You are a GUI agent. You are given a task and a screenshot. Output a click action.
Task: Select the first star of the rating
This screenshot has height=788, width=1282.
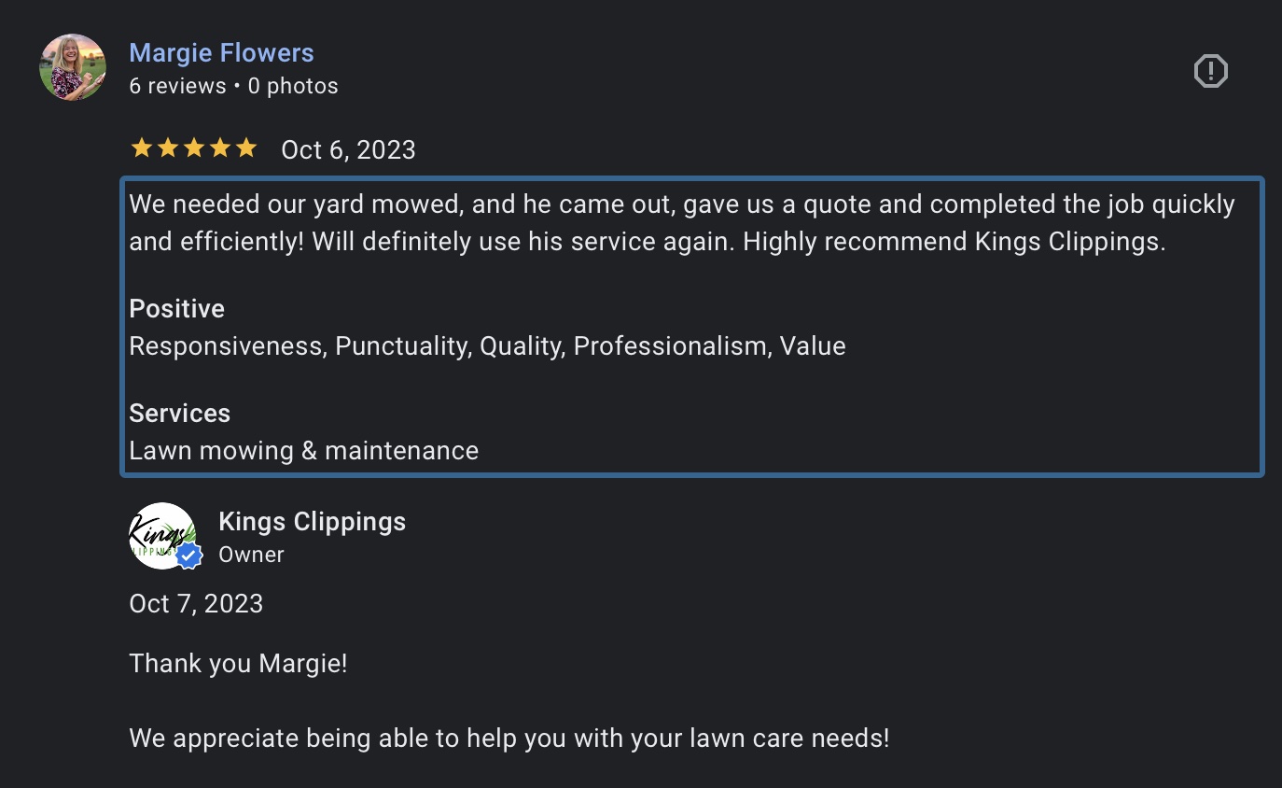tap(142, 148)
